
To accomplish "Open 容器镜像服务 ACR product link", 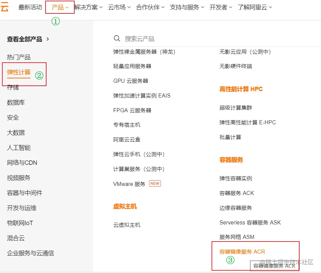I will coord(242,252).
